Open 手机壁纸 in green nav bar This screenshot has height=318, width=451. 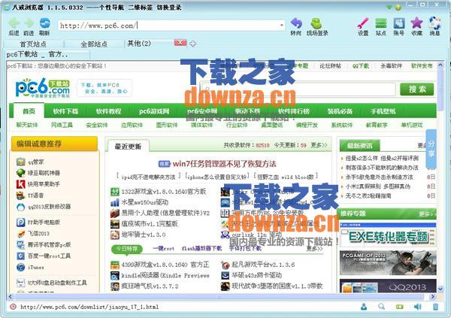(383, 111)
